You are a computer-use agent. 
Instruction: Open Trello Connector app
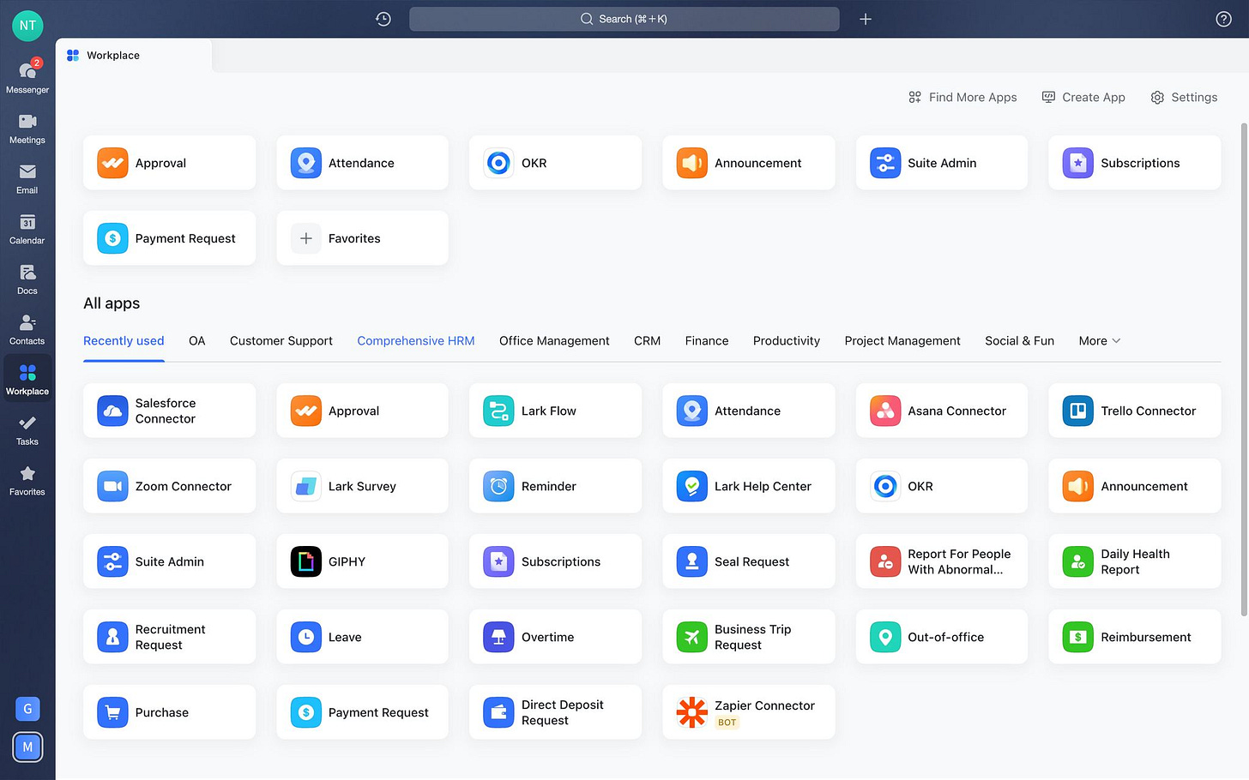pyautogui.click(x=1135, y=411)
